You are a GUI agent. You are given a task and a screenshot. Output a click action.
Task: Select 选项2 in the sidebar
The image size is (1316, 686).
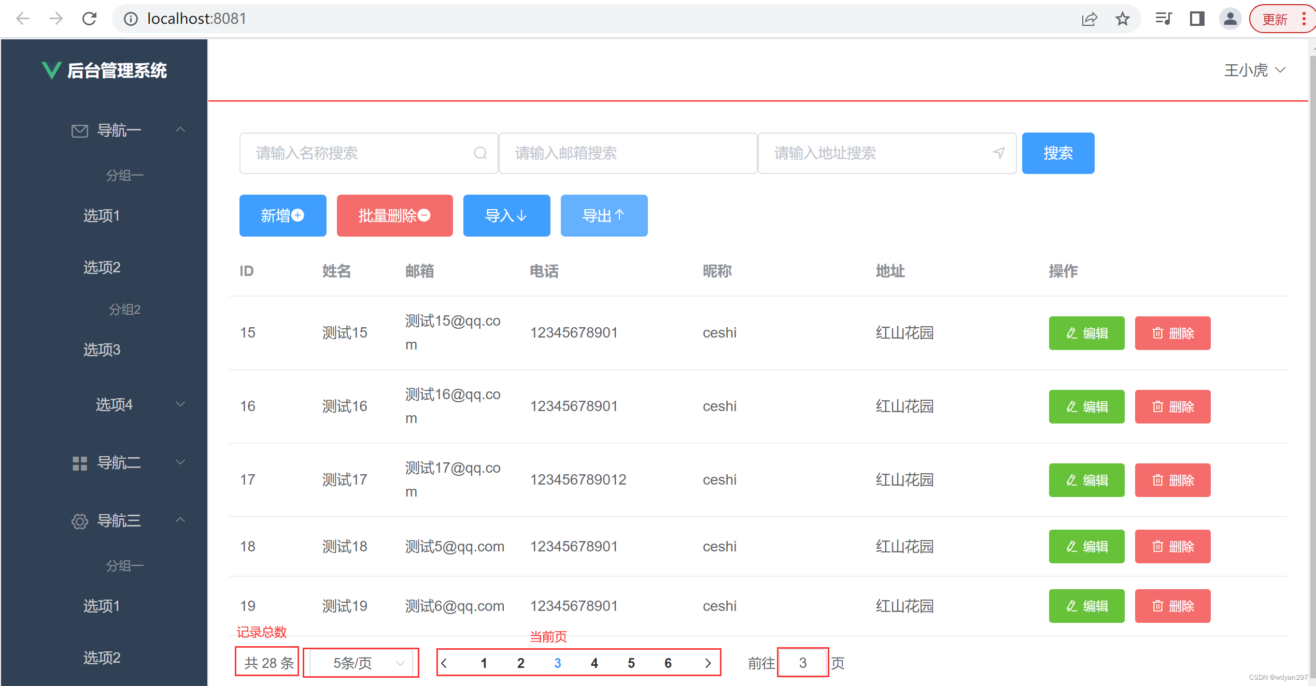101,268
